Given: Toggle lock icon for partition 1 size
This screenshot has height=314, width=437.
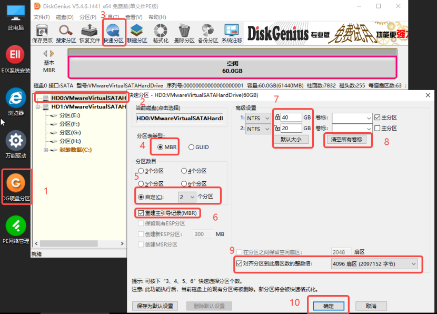Looking at the screenshot, I should [x=277, y=117].
